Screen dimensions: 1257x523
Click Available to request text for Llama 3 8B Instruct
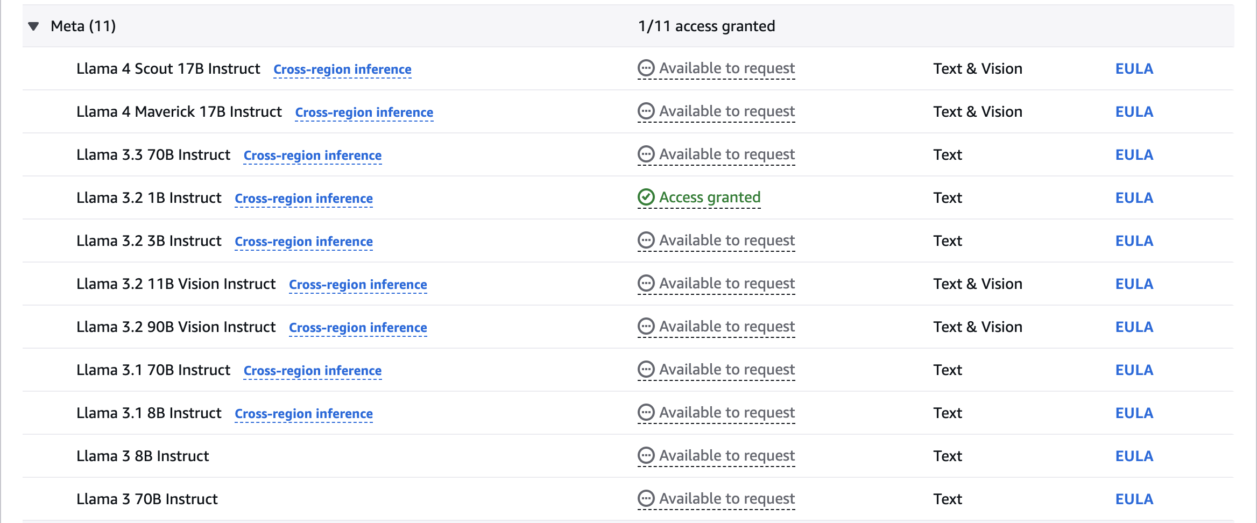coord(727,456)
